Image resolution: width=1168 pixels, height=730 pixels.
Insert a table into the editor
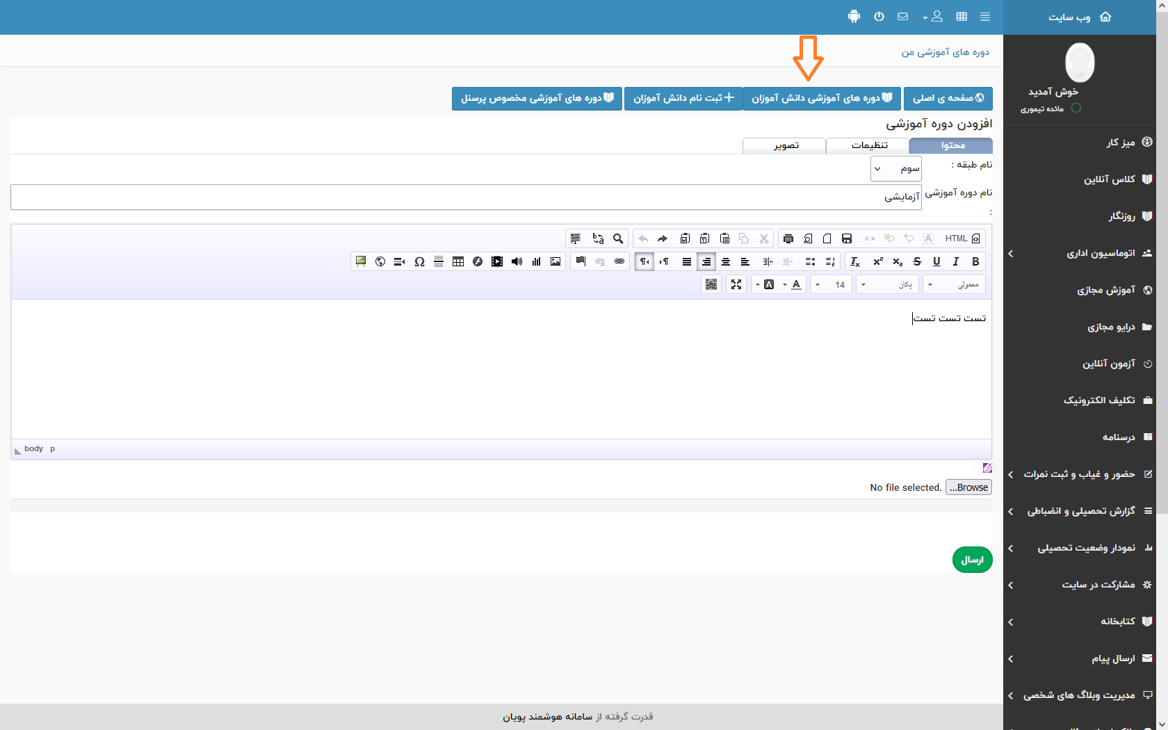458,261
